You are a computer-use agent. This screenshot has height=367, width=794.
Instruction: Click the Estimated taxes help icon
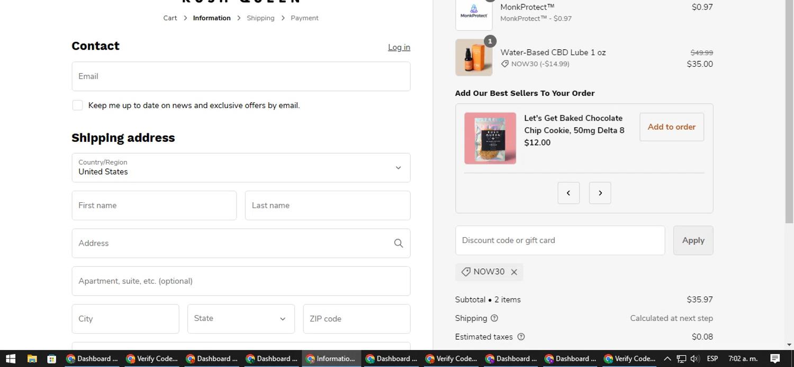pos(521,337)
